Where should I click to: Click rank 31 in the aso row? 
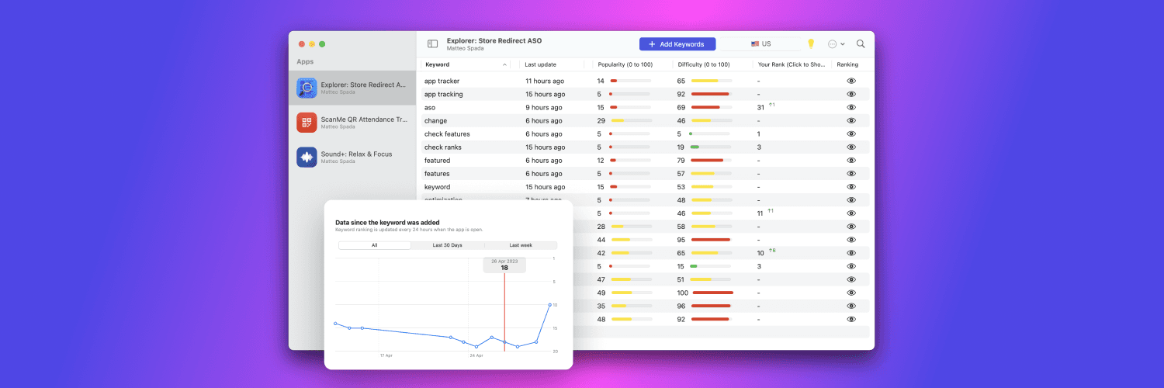[761, 107]
